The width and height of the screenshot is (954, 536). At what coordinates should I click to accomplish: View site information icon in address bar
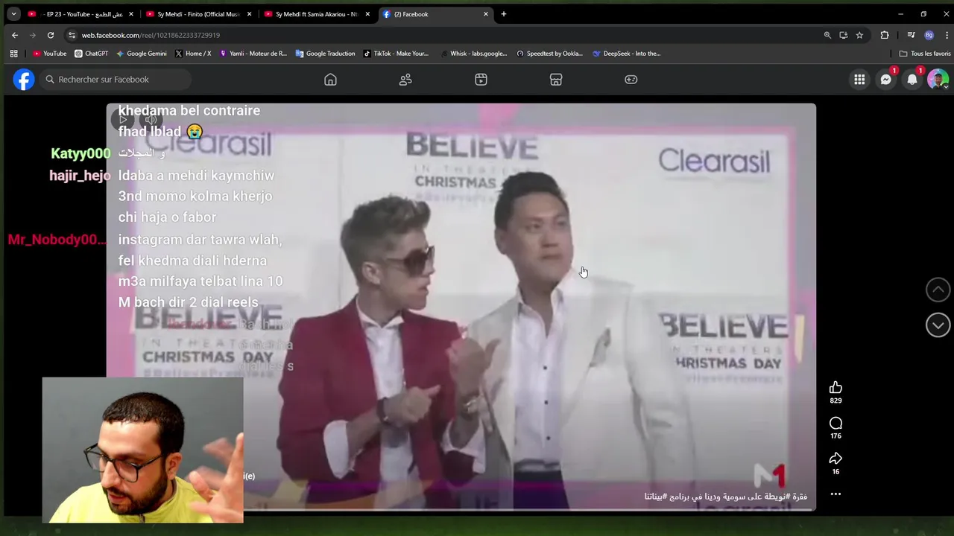(72, 35)
